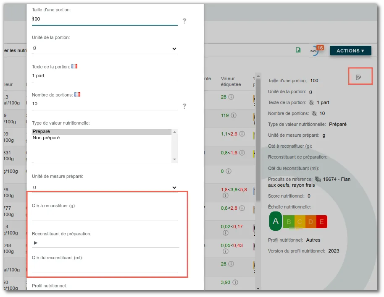Click the Profil nutritionnel value Autres
Viewport: 384px width, 297px height.
(313, 240)
